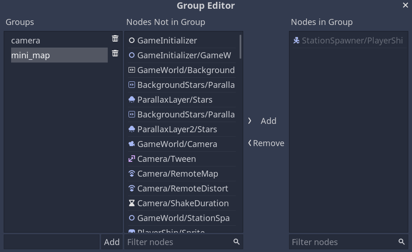
Task: Focus the Nodes in Group filter field
Action: point(349,242)
